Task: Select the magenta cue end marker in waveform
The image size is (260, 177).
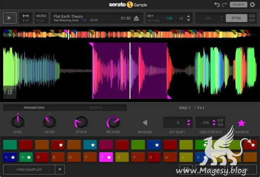Action: click(169, 97)
